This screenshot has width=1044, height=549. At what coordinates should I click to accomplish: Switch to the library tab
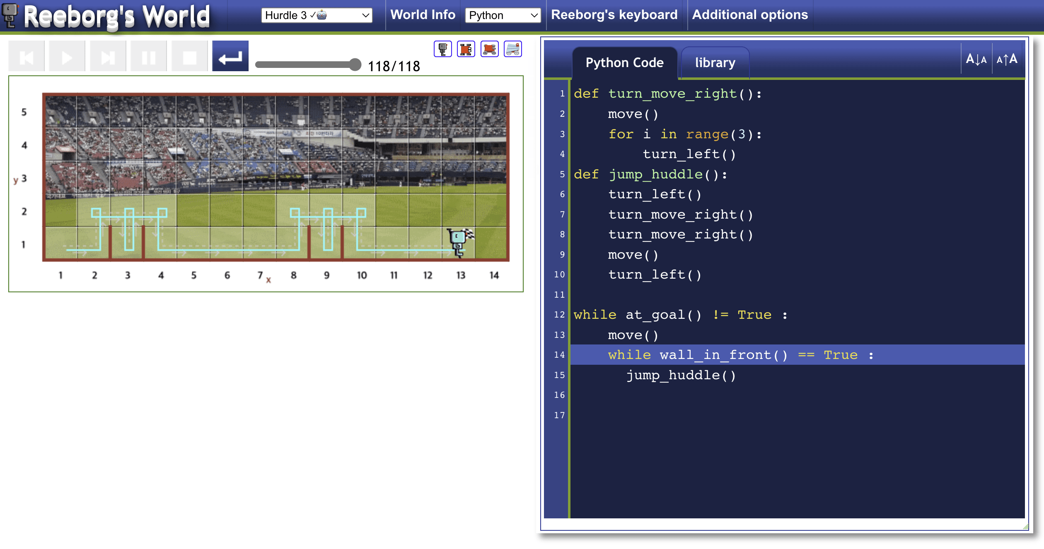click(715, 63)
